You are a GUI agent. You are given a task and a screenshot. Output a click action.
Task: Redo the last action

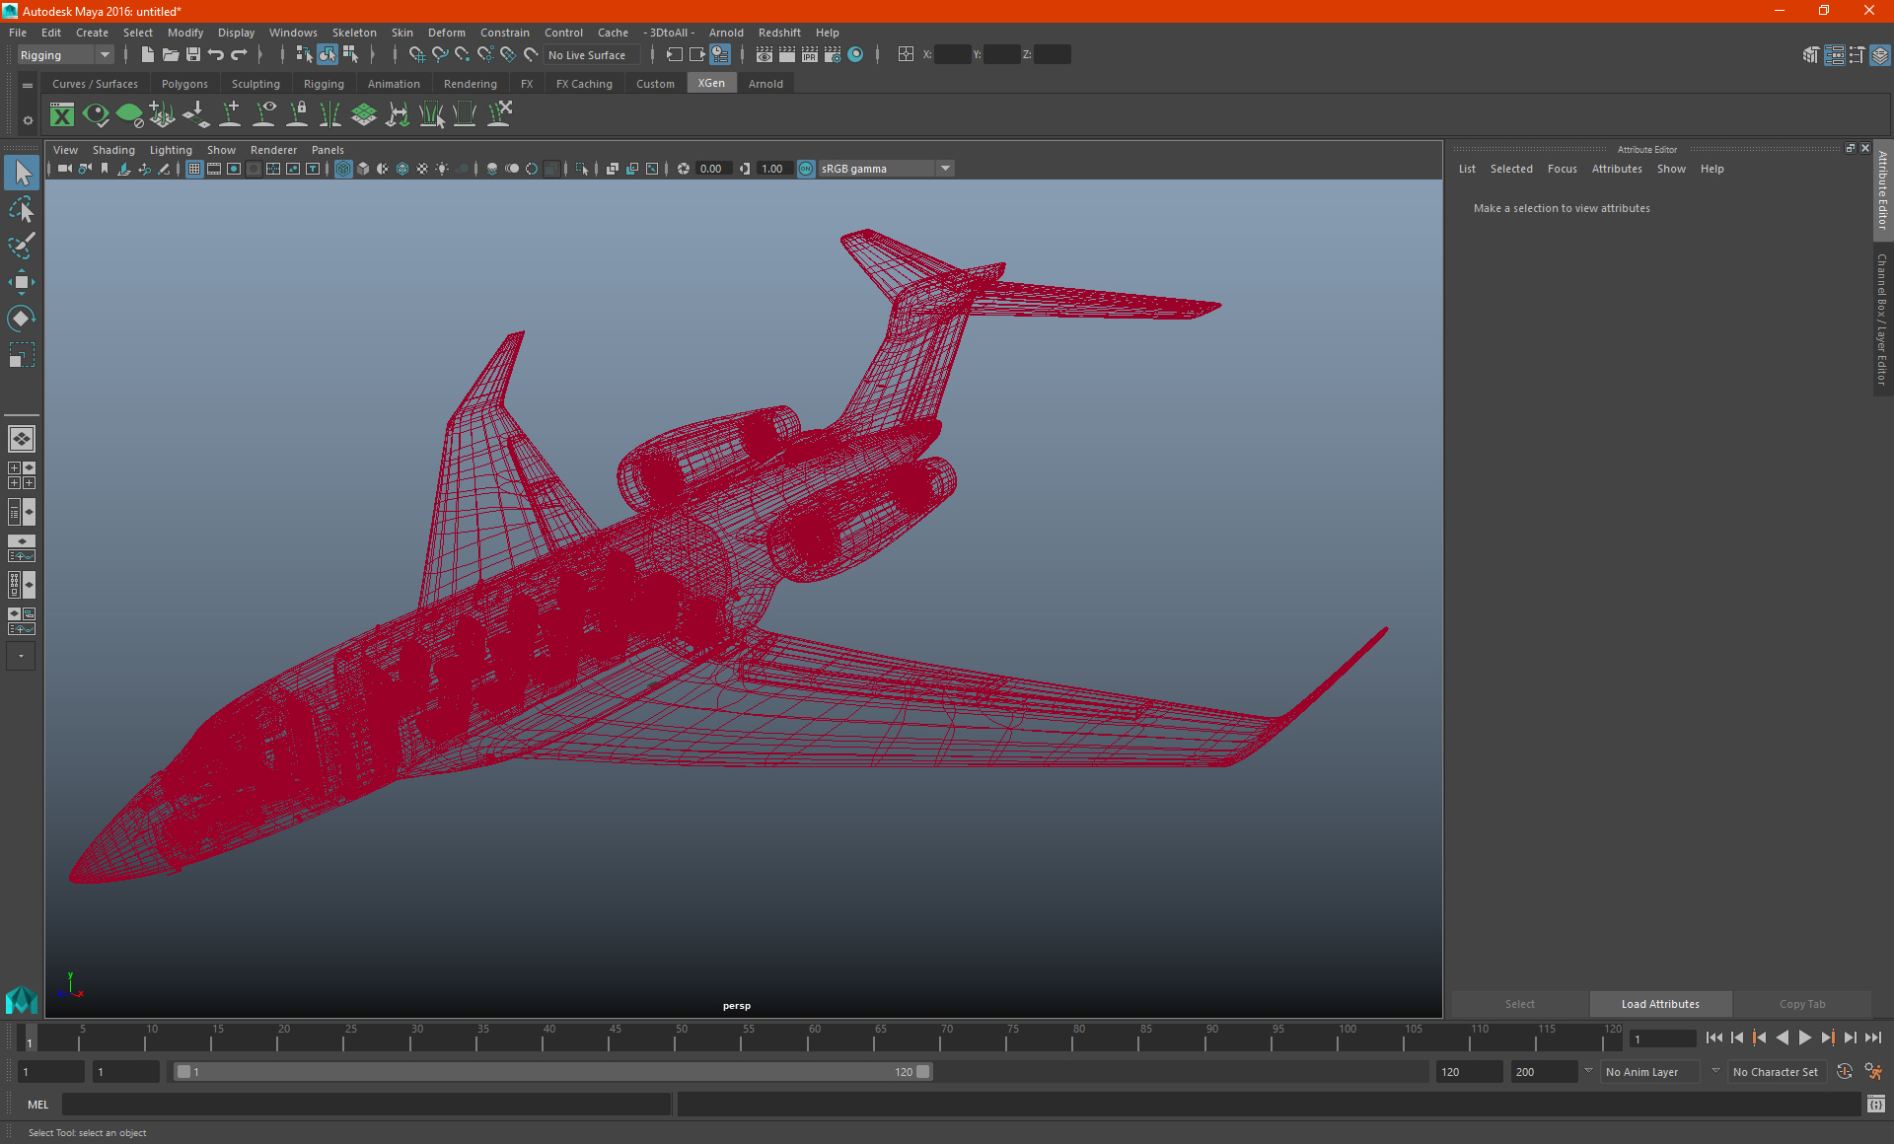[239, 55]
